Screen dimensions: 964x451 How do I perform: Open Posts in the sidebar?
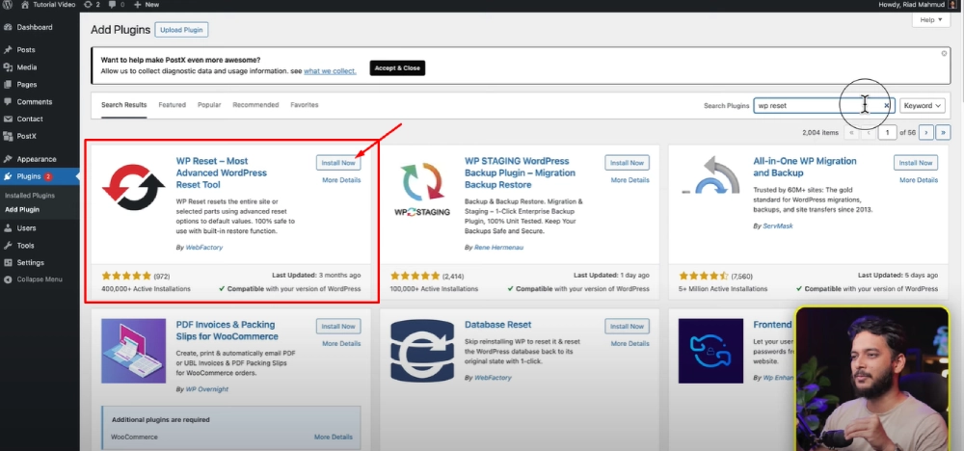26,50
